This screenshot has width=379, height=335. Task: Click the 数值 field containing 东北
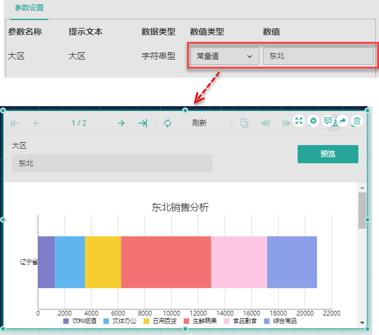318,56
